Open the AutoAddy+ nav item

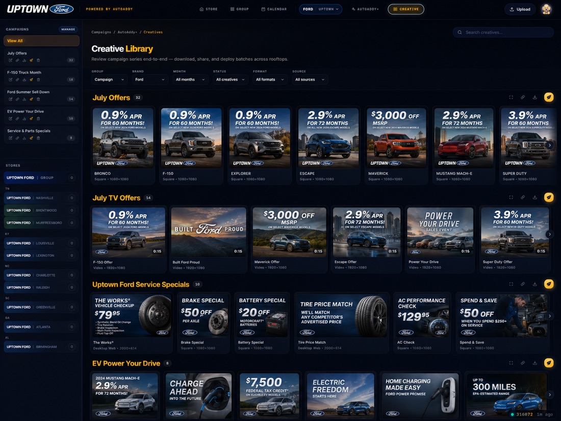click(365, 9)
